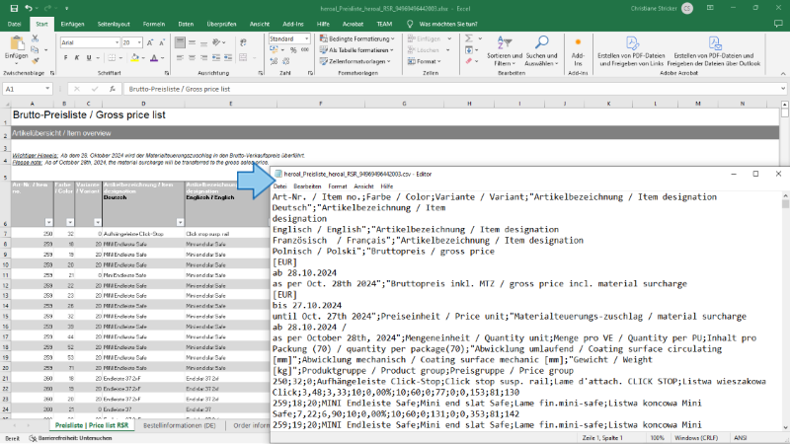Image resolution: width=790 pixels, height=444 pixels.
Task: Toggle left text alignment
Action: point(180,58)
